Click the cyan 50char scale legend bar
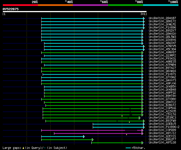This screenshot has height=150, width=181. coord(128,148)
